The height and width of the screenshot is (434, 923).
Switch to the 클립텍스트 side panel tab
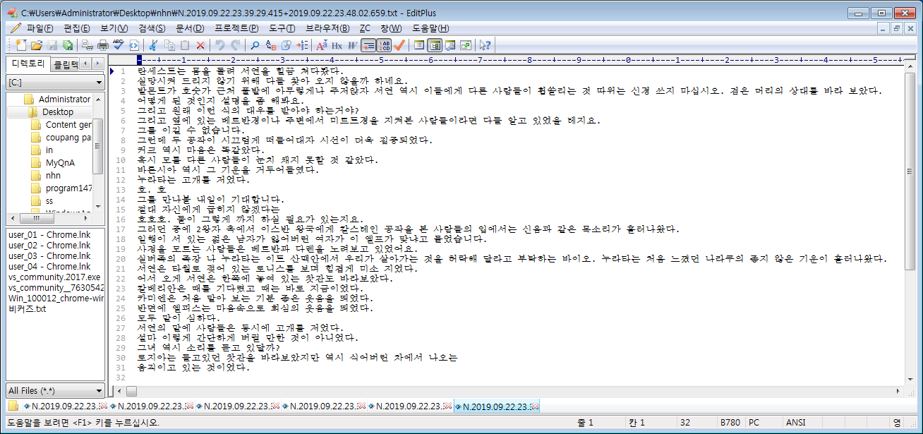point(66,64)
